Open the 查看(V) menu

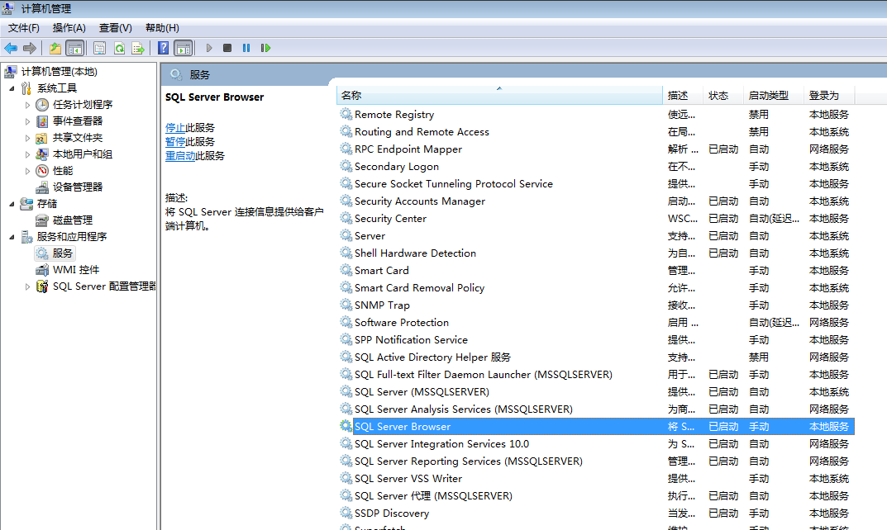(115, 28)
